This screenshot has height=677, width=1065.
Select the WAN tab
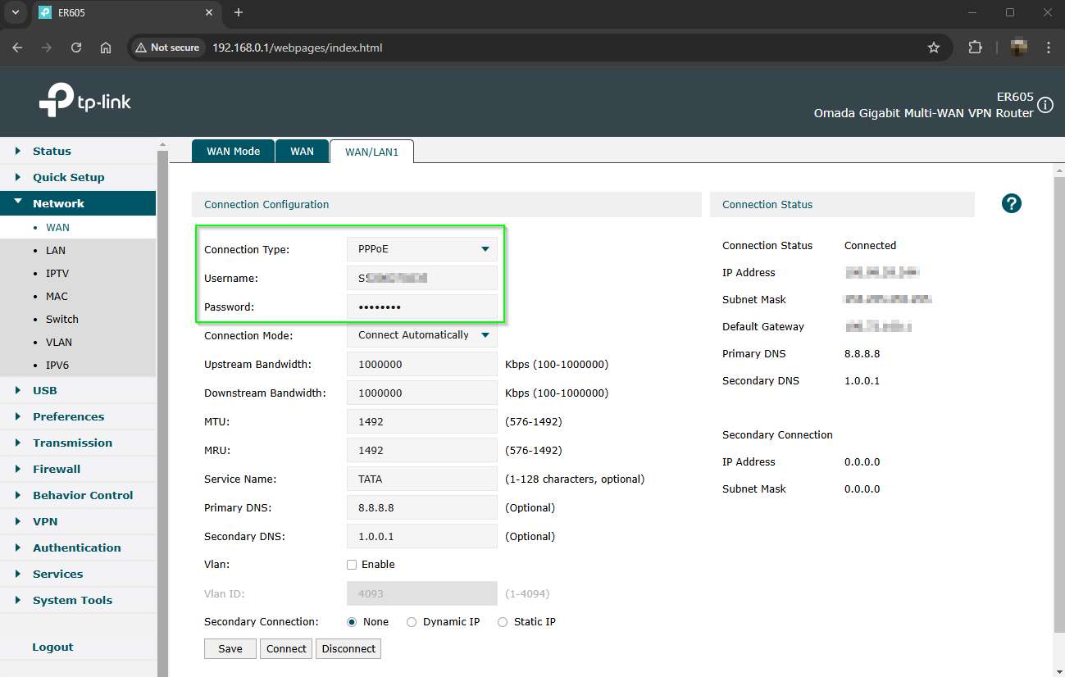[302, 151]
